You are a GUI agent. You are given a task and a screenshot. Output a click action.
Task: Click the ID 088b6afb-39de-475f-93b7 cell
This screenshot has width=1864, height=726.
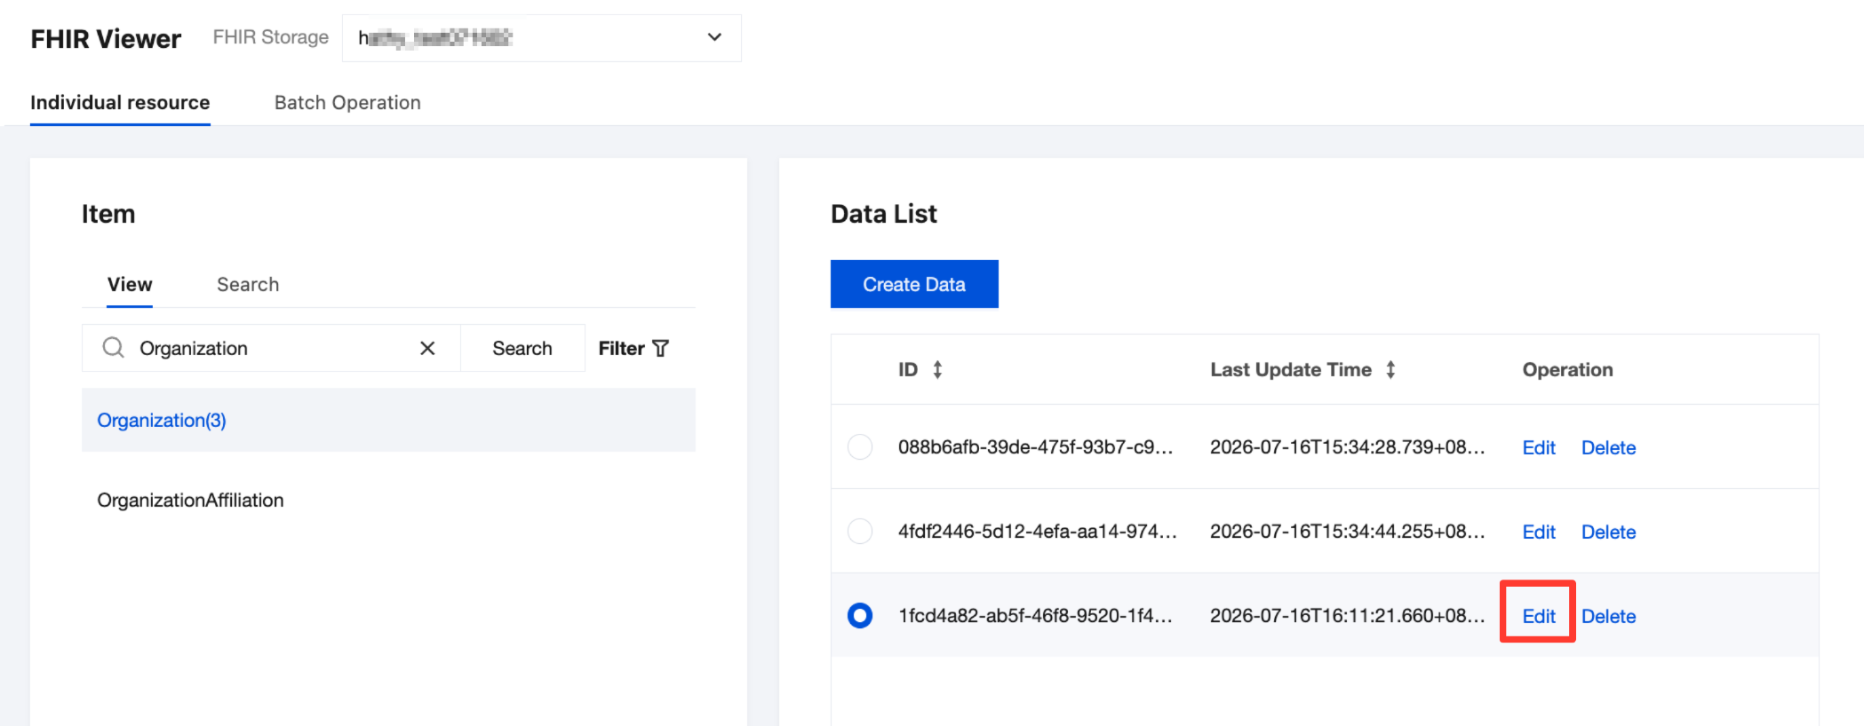1036,446
